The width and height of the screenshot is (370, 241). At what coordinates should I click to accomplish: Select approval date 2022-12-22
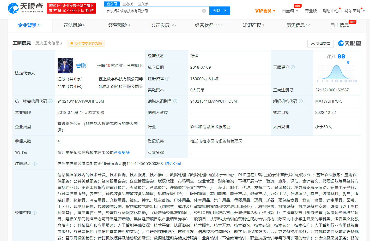326,112
